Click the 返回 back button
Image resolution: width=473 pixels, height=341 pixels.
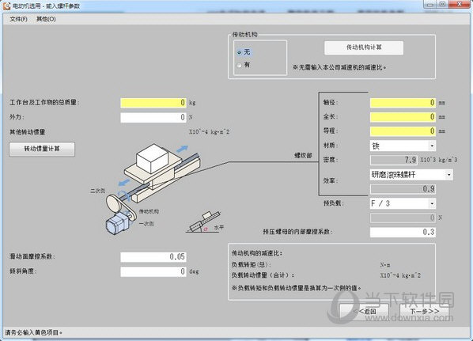(x=365, y=311)
